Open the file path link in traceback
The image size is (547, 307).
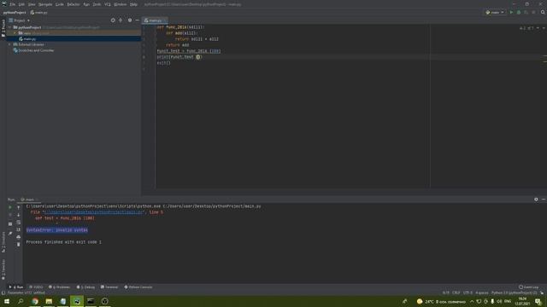pos(93,212)
